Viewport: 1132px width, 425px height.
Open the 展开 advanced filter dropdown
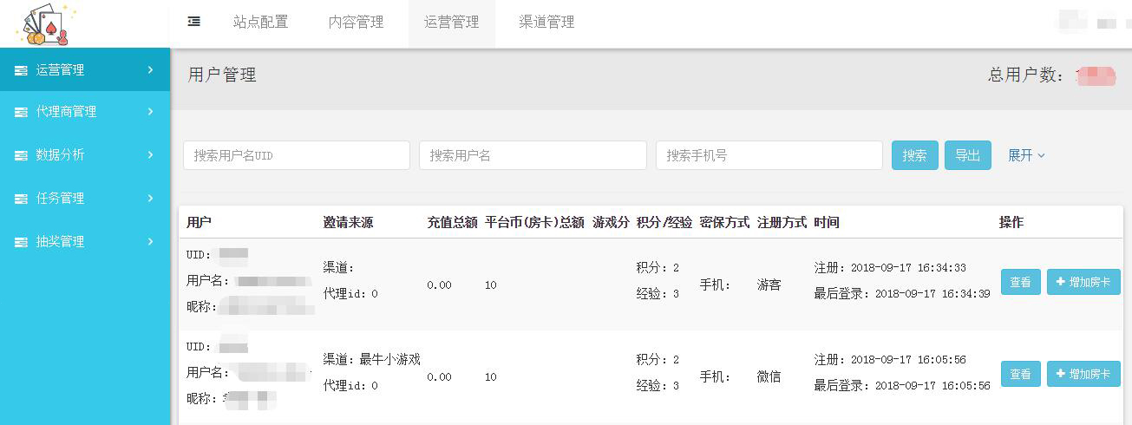(1026, 155)
